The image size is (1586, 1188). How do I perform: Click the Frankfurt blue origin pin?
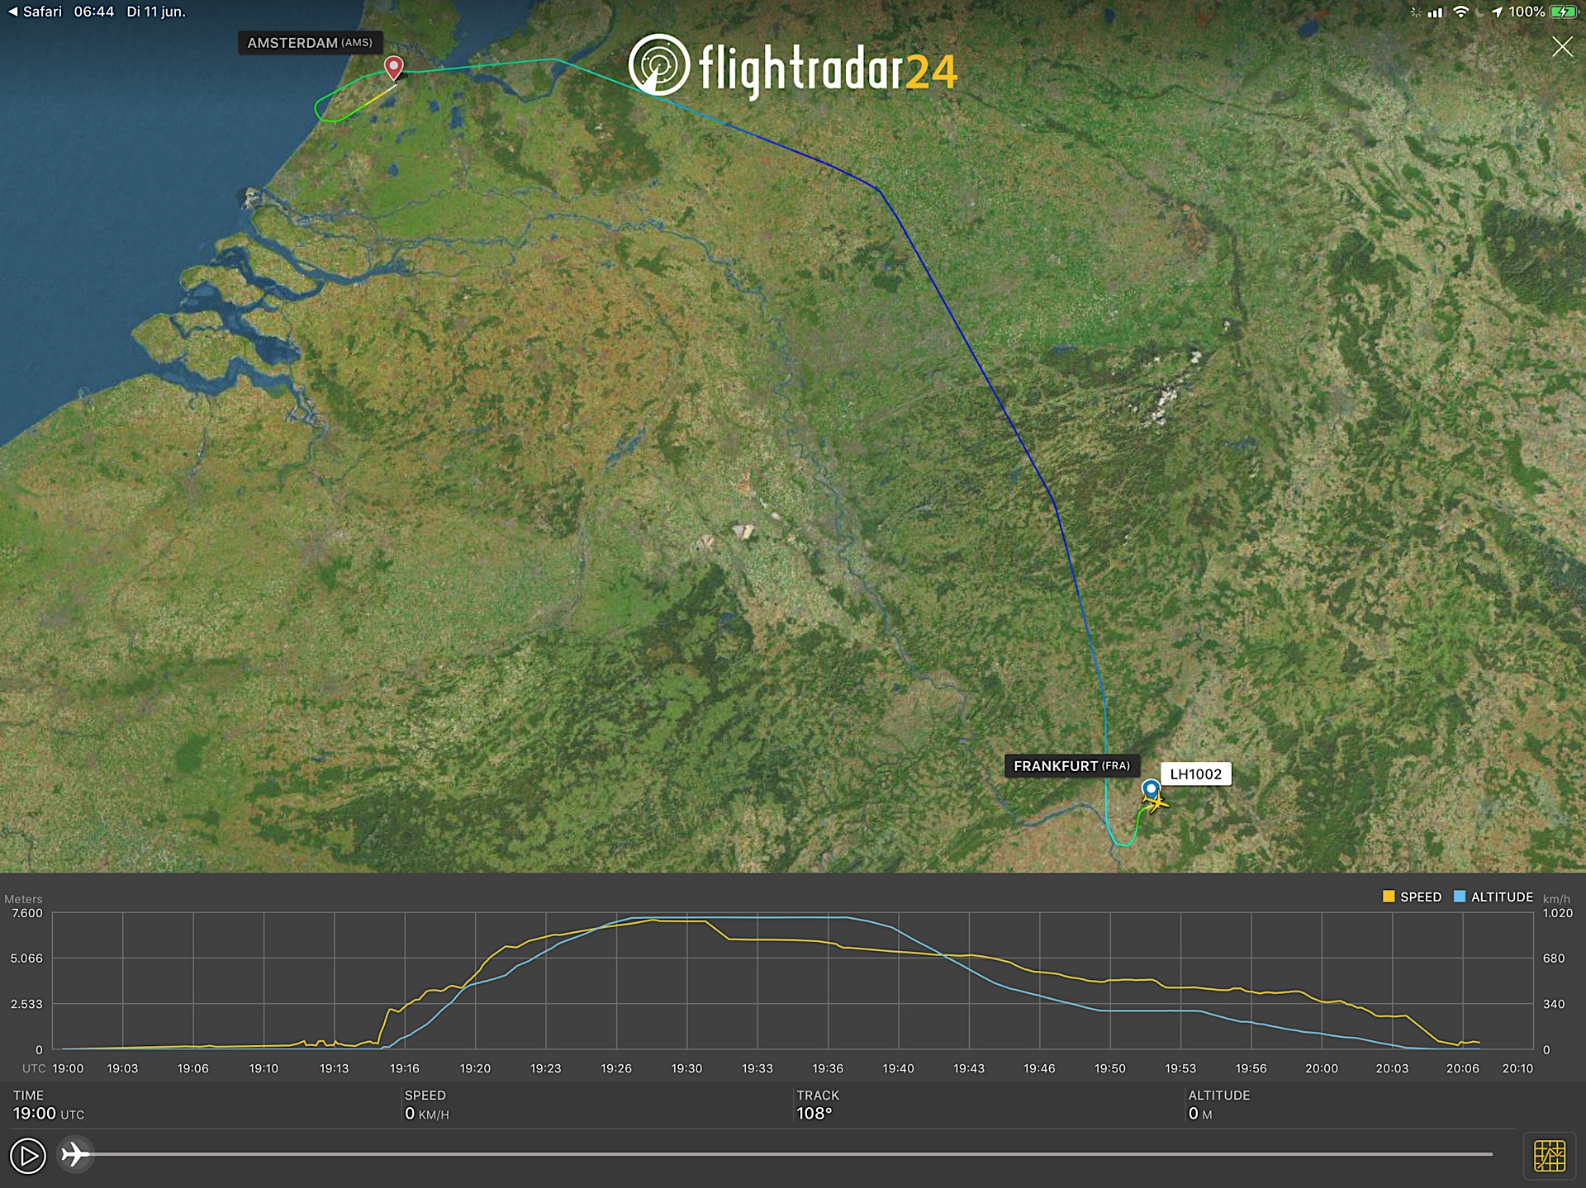(1150, 788)
